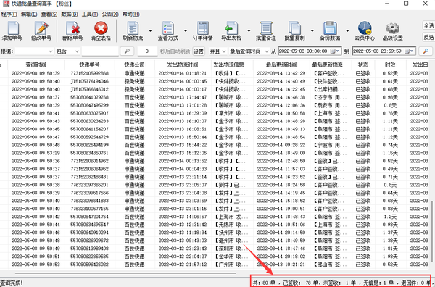Sort by 快递公司 column header

tap(135, 65)
